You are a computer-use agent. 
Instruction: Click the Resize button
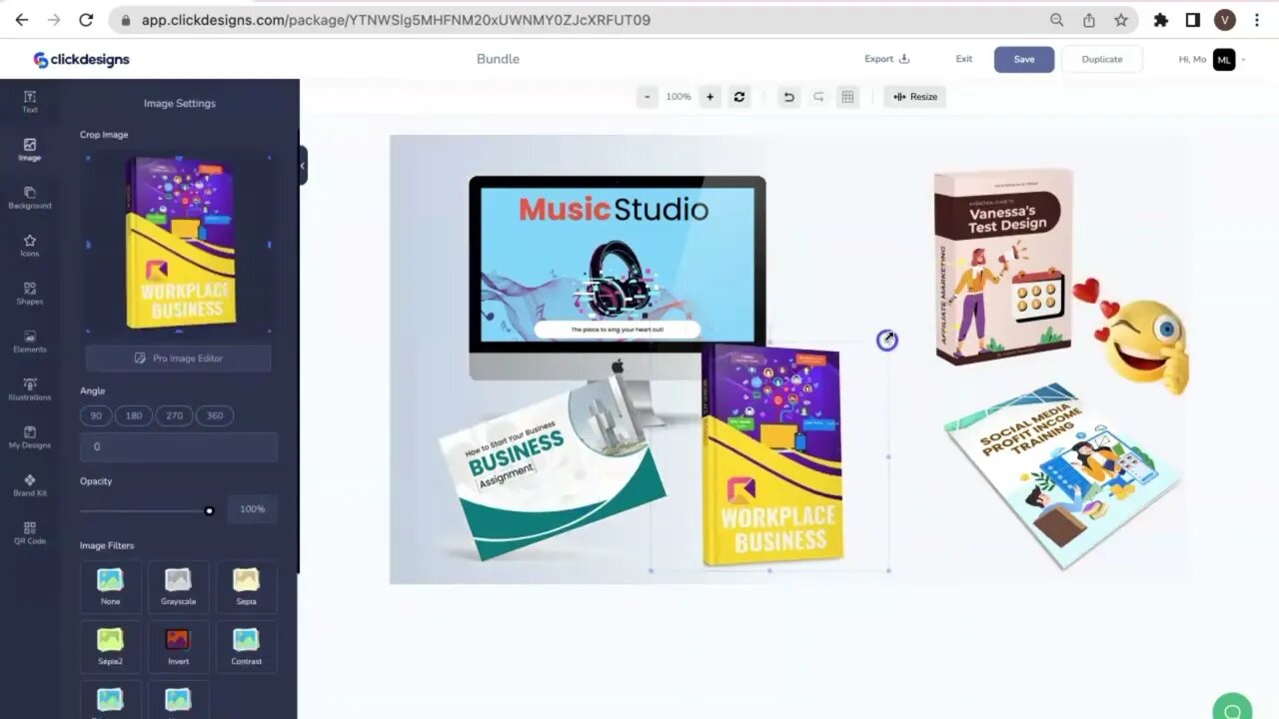tap(915, 97)
